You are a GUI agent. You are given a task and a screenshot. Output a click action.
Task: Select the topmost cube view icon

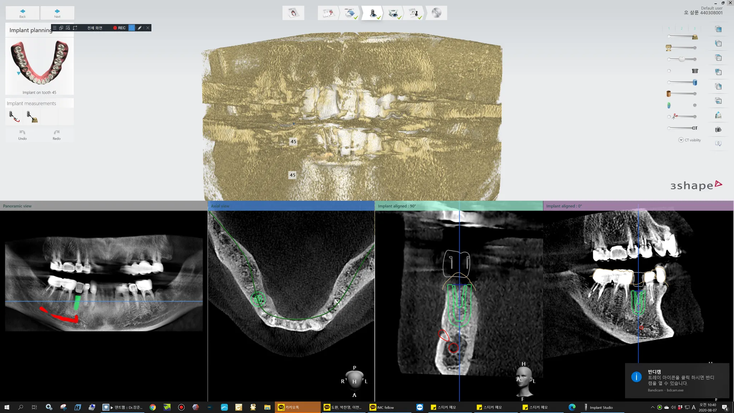tap(718, 29)
